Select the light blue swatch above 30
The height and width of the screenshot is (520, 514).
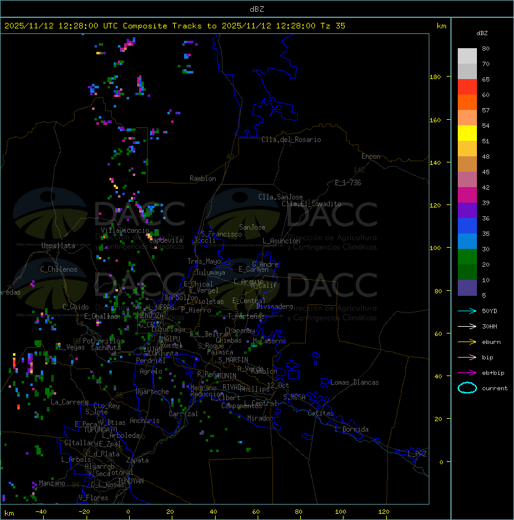(467, 241)
